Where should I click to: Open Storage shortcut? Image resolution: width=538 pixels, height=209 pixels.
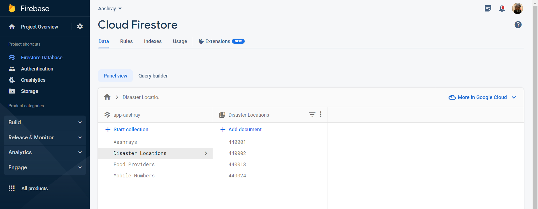29,91
